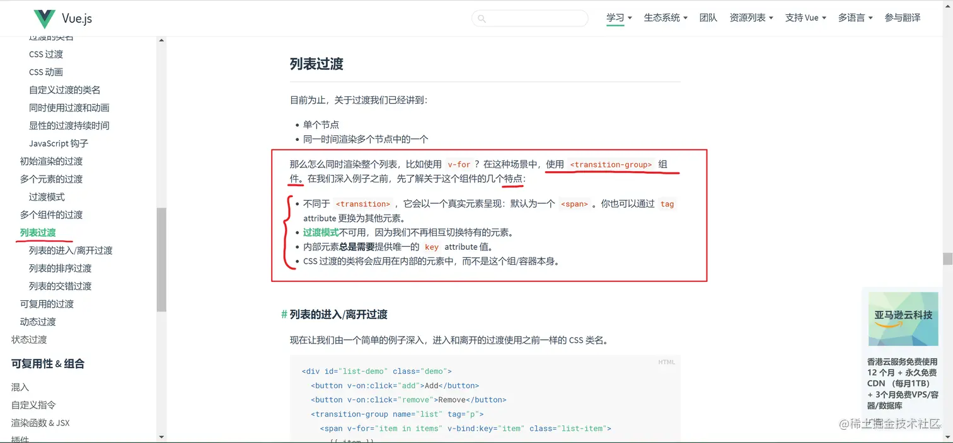Click the transition-group name="list" code line
This screenshot has width=953, height=443.
click(x=397, y=414)
